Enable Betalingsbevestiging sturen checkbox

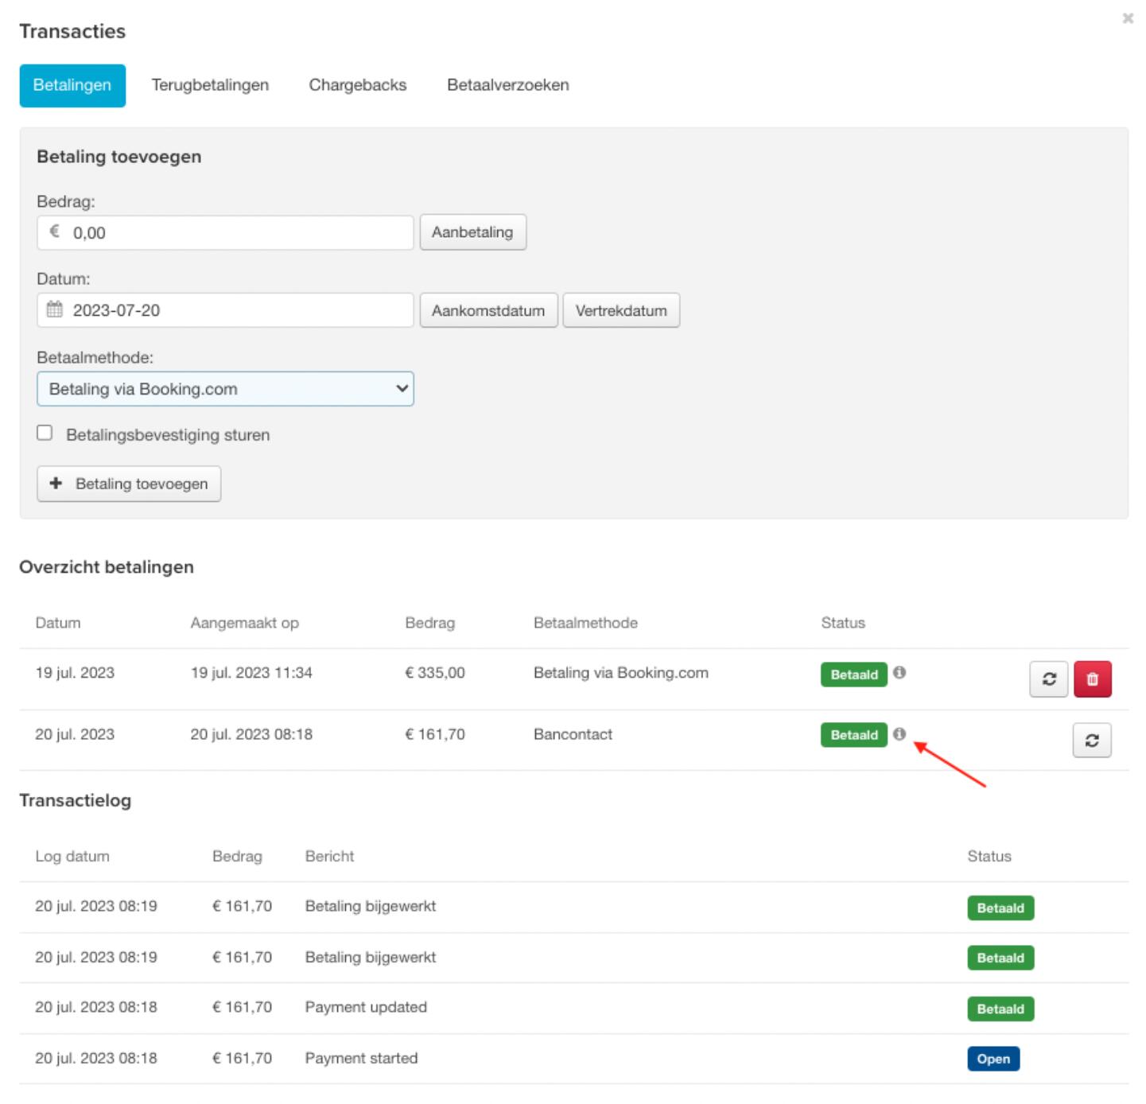pyautogui.click(x=45, y=433)
